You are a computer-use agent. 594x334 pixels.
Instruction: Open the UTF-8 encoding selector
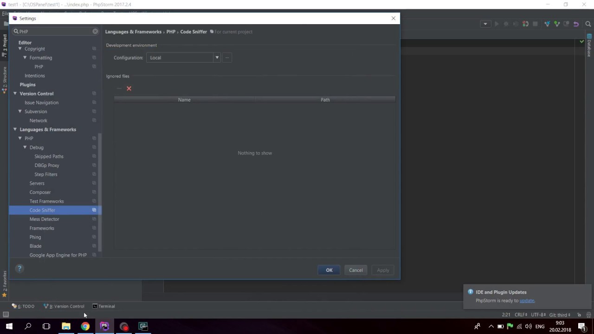[x=538, y=315]
